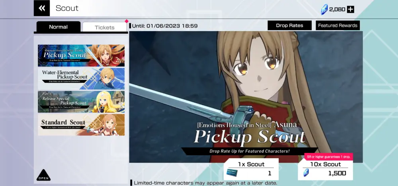Select the Water-Elemental Pickup Scout banner
Viewport: 398px width, 186px height.
(x=81, y=78)
